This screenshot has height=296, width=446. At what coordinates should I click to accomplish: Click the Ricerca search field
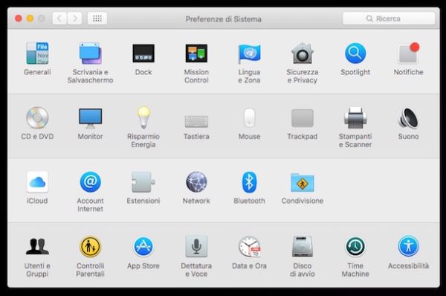389,19
